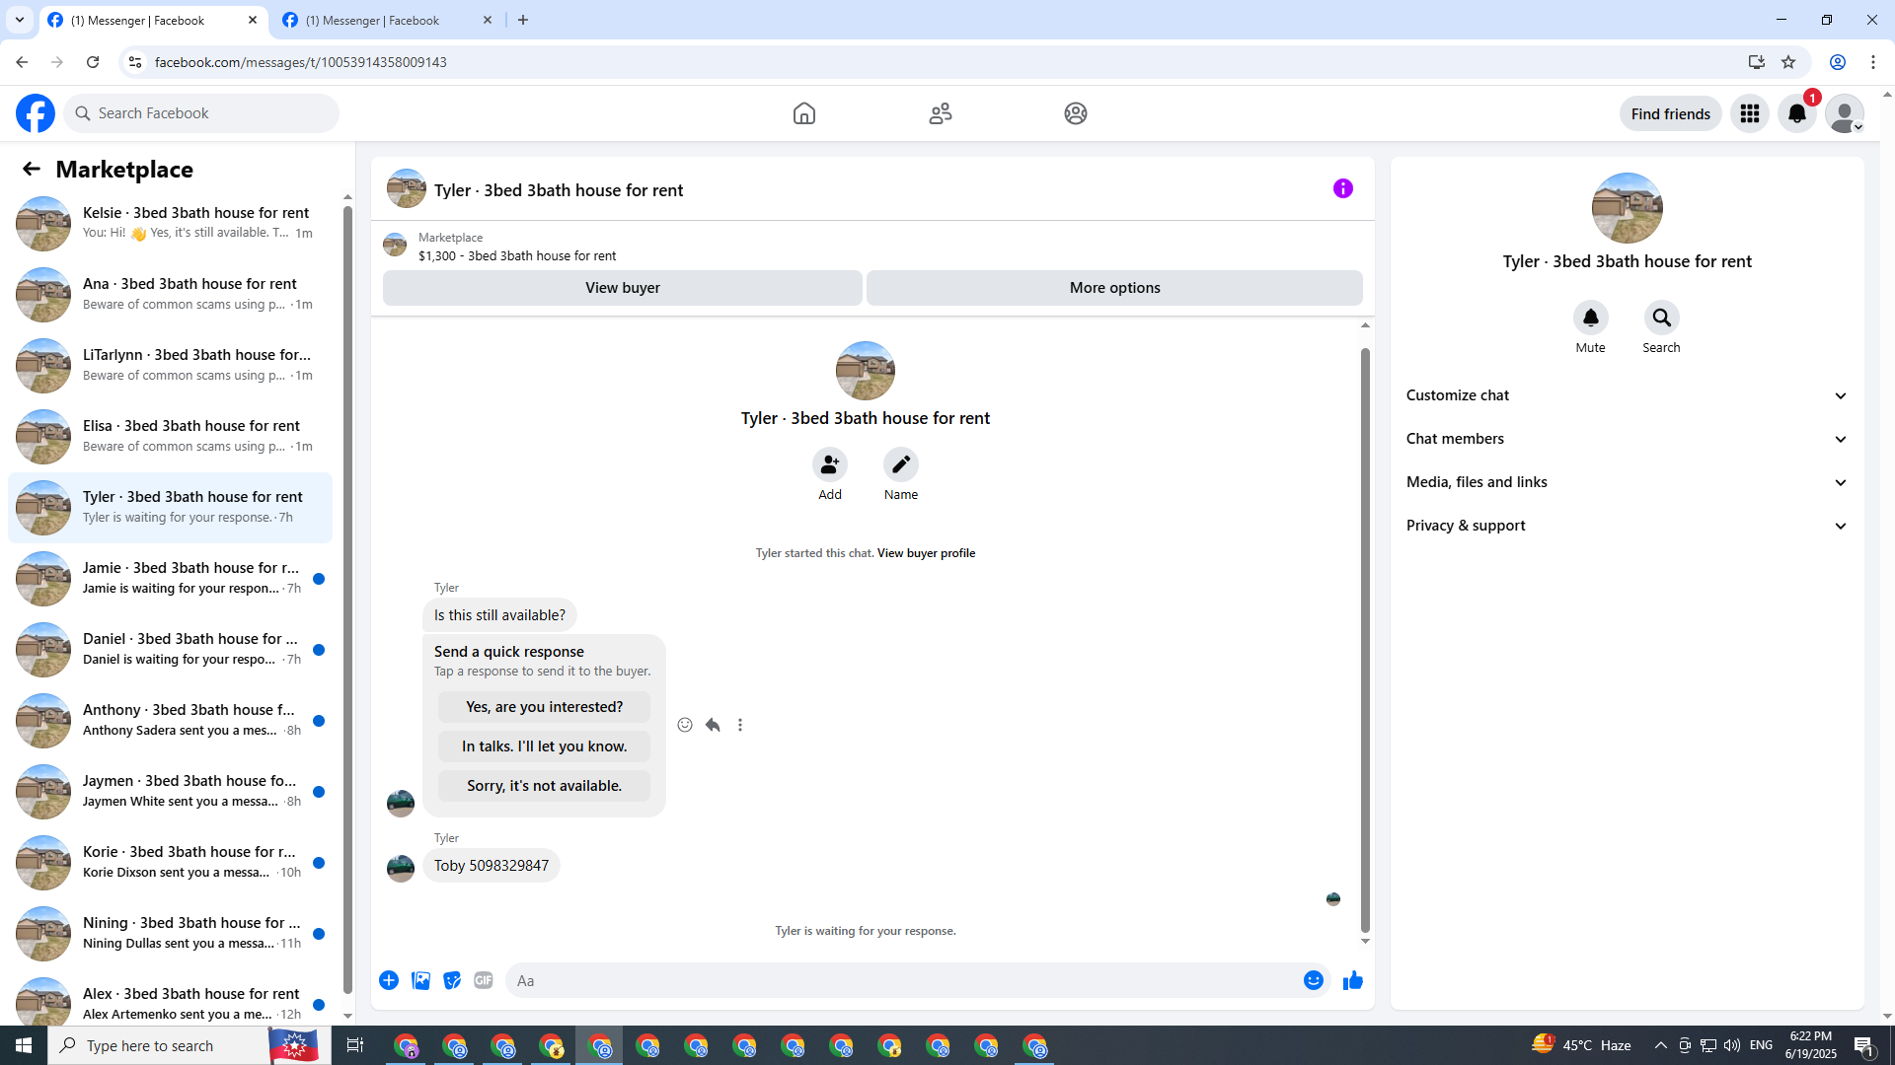The width and height of the screenshot is (1895, 1065).
Task: Open the notifications bell
Action: (1797, 113)
